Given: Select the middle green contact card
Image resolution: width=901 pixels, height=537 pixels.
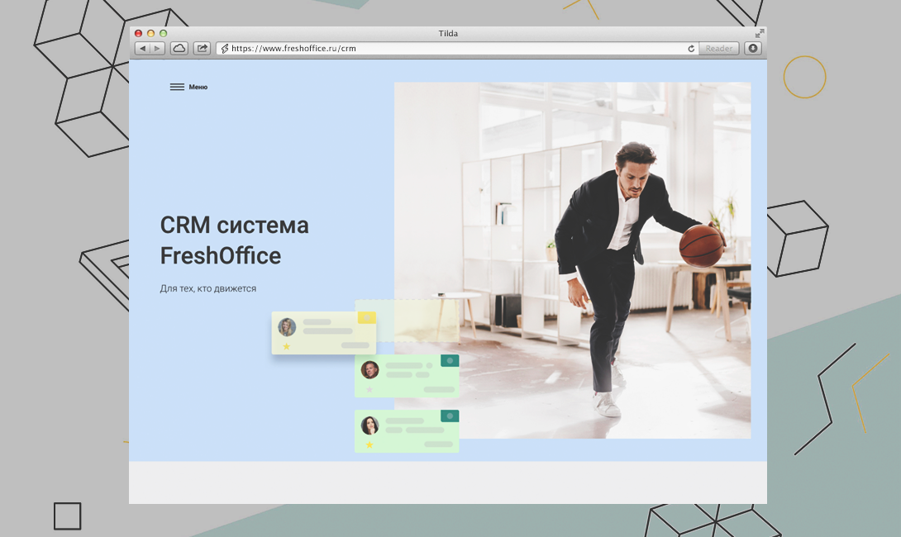Looking at the screenshot, I should pos(407,376).
